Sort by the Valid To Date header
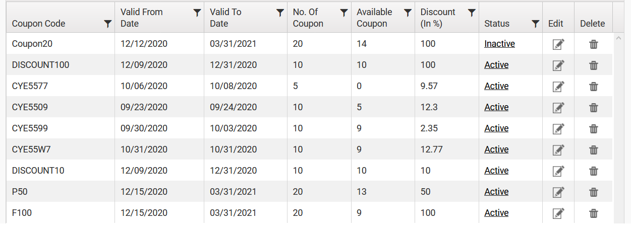631x232 pixels. [225, 18]
